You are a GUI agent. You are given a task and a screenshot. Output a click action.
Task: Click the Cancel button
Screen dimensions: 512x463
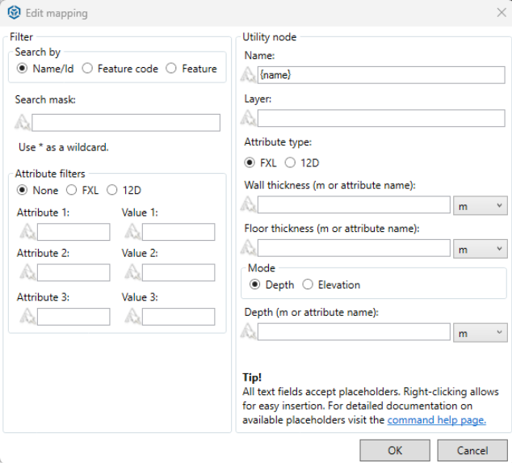(x=472, y=450)
